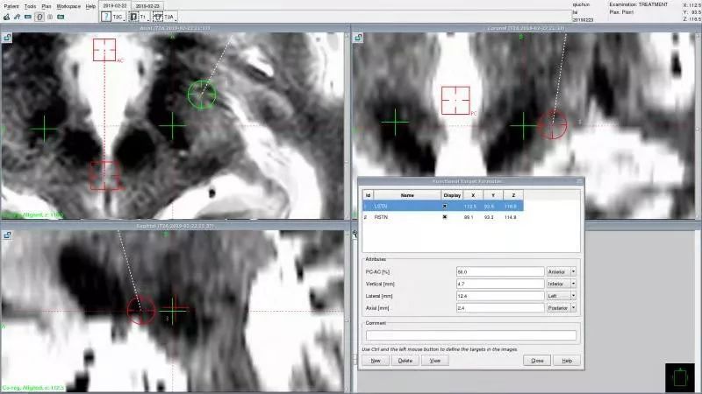Switch to the 2019-02-23 date tab
The height and width of the screenshot is (394, 702).
(x=148, y=5)
